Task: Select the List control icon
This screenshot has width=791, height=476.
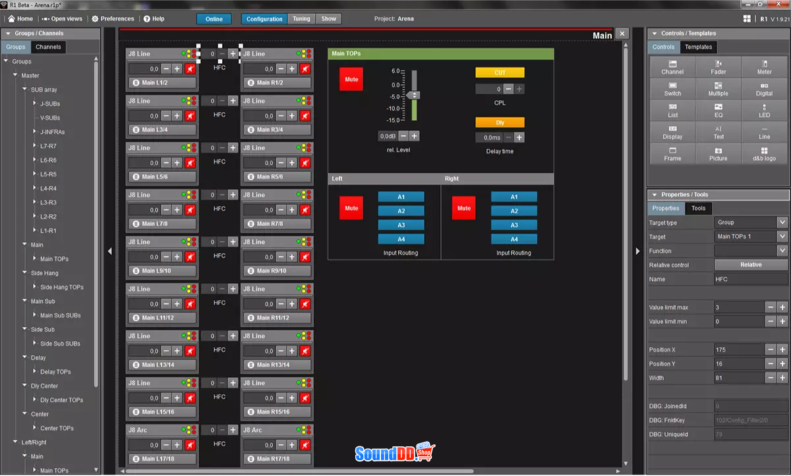Action: 672,111
